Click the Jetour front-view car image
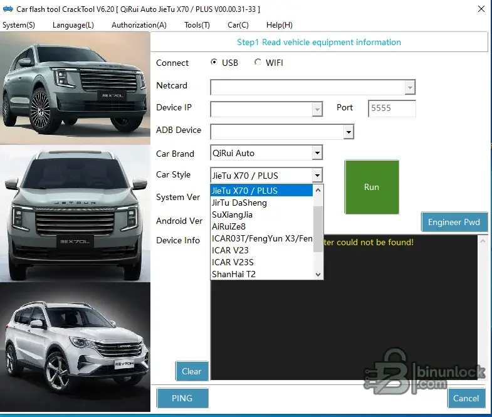The width and height of the screenshot is (492, 417). tap(75, 214)
